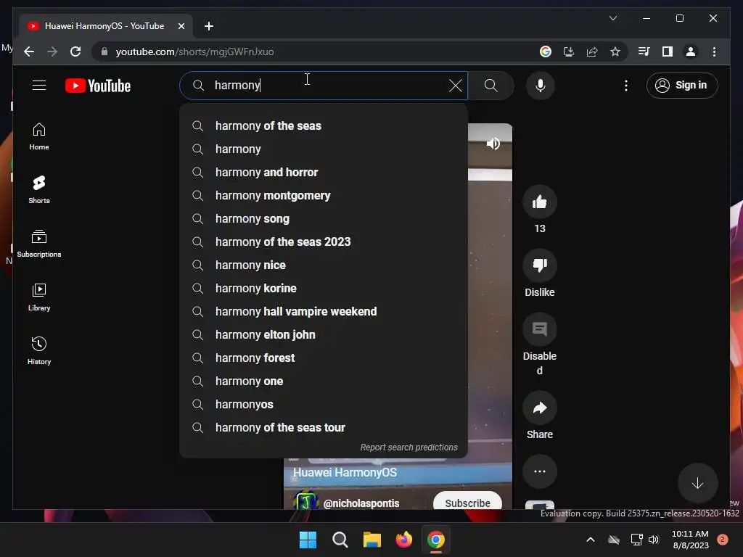This screenshot has width=743, height=557.
Task: Click the Chrome address bar URL
Action: 194,51
